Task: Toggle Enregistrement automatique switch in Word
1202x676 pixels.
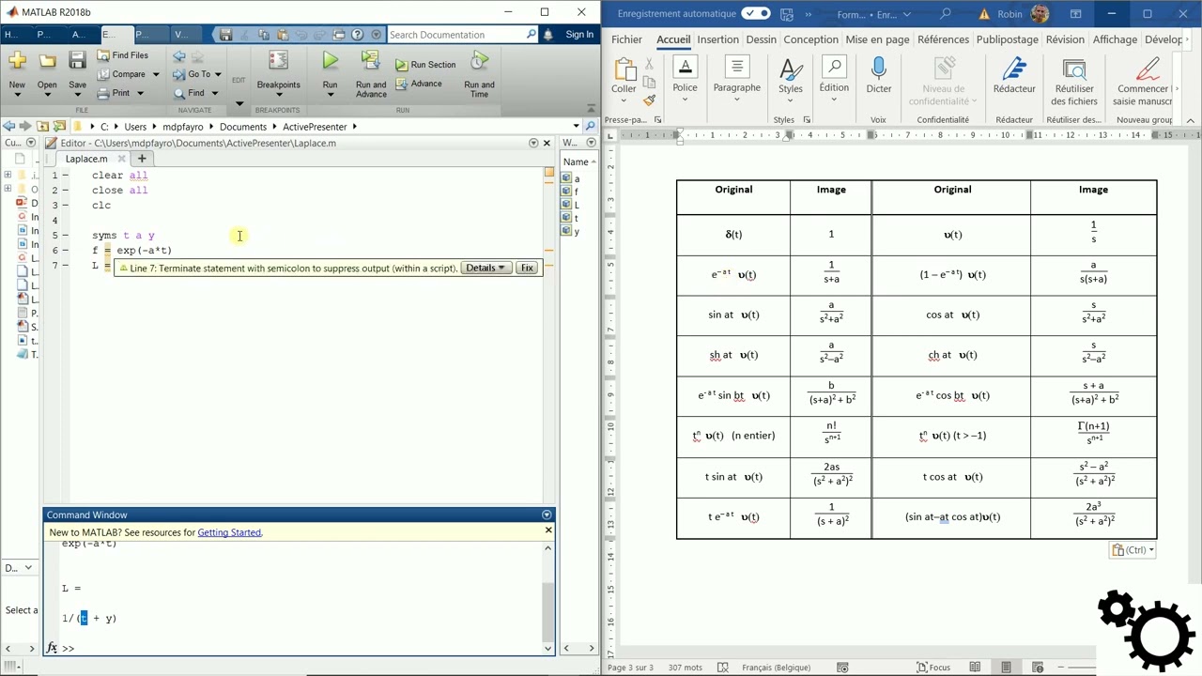Action: tap(756, 14)
